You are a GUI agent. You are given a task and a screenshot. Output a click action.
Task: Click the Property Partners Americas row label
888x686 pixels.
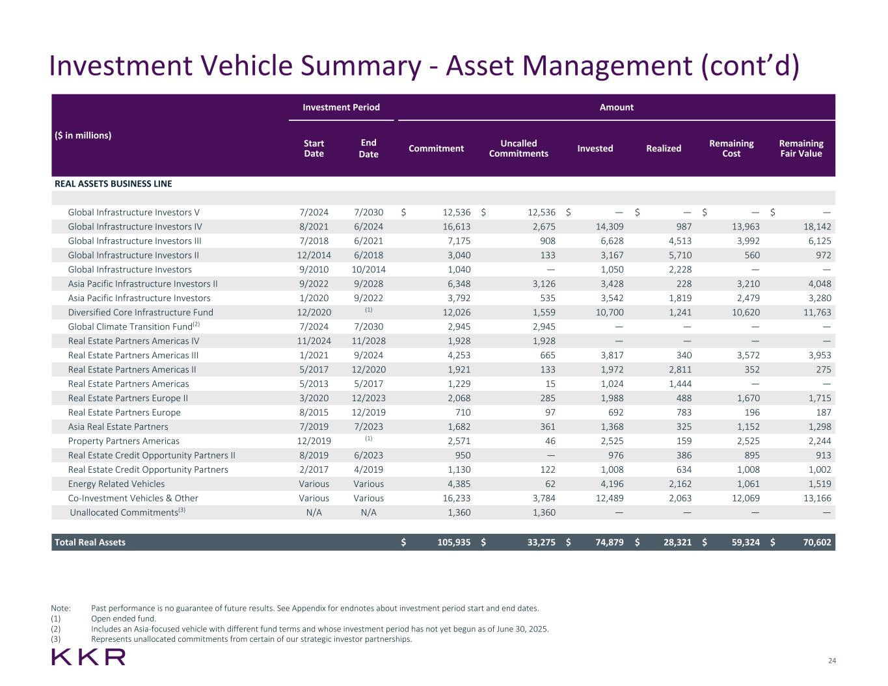click(124, 442)
